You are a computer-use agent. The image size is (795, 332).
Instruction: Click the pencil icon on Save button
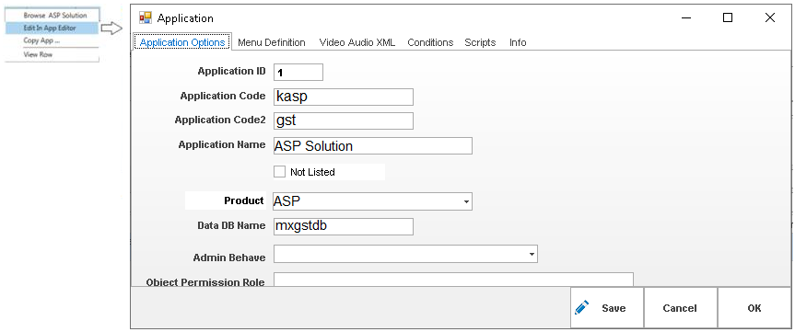[581, 308]
